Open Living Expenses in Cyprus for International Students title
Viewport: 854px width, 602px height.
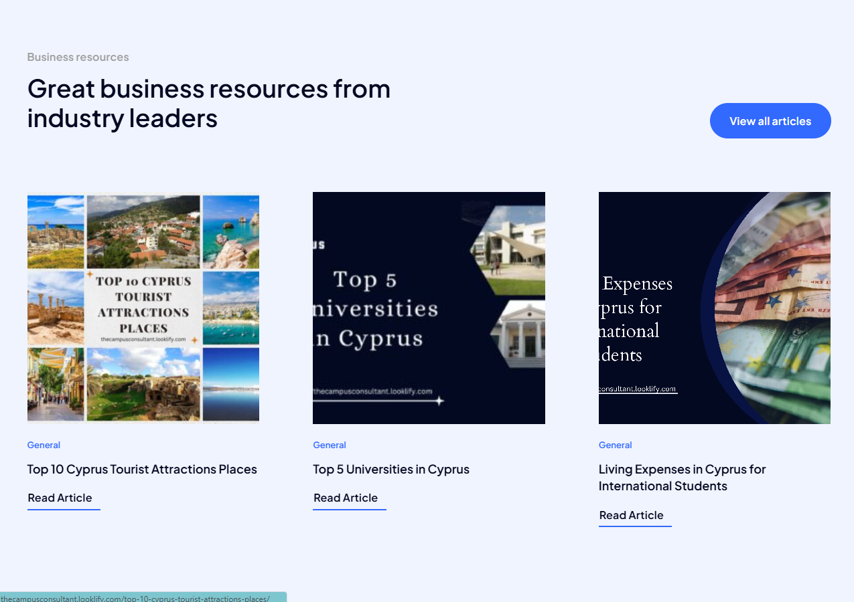coord(682,478)
